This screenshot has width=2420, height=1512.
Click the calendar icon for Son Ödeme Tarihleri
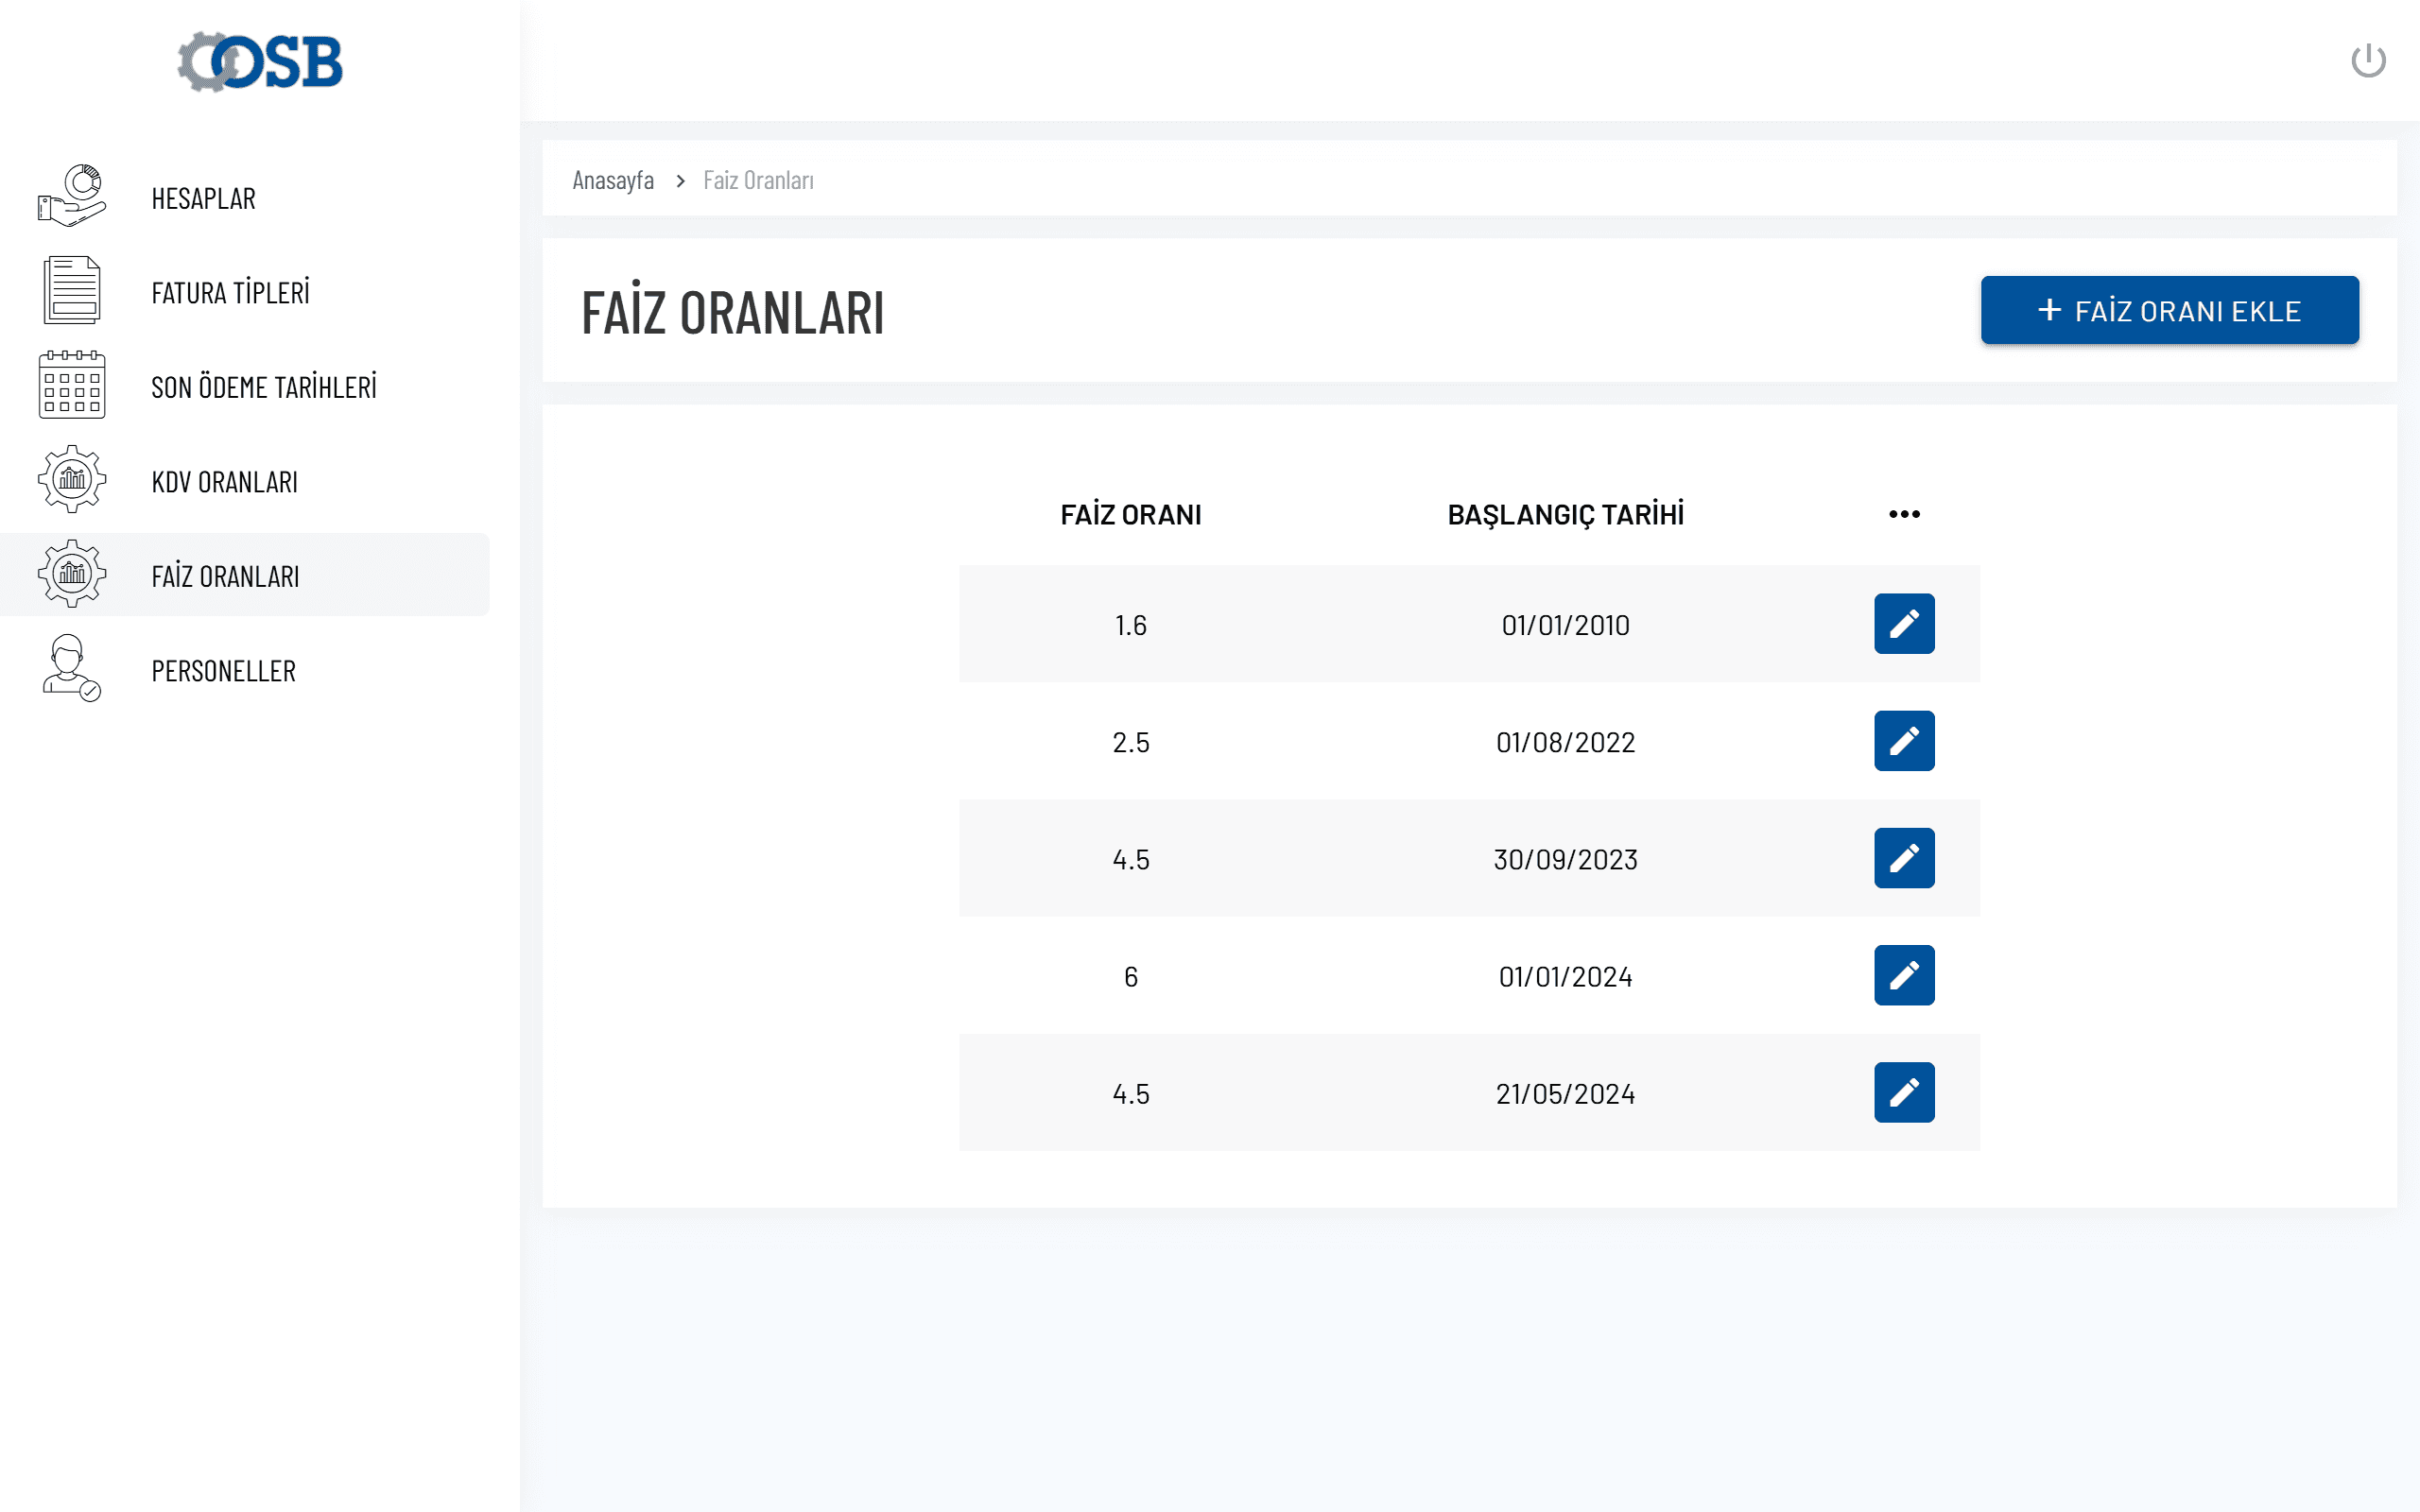(72, 385)
